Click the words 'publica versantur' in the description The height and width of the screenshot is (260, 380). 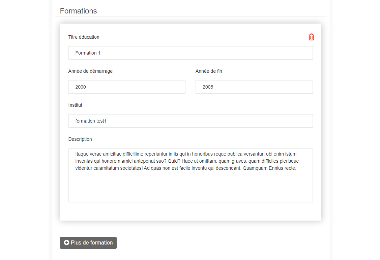pos(244,154)
